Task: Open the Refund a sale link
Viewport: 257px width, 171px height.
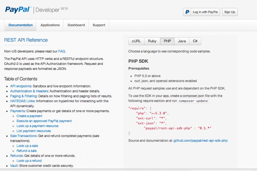Action: (27, 151)
